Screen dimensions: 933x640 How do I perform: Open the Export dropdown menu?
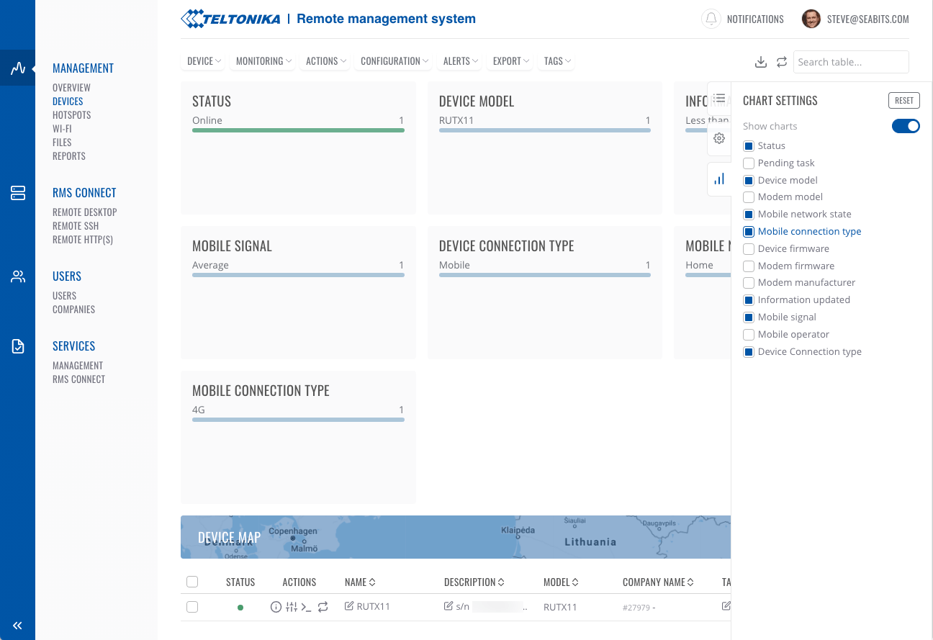[x=511, y=61]
